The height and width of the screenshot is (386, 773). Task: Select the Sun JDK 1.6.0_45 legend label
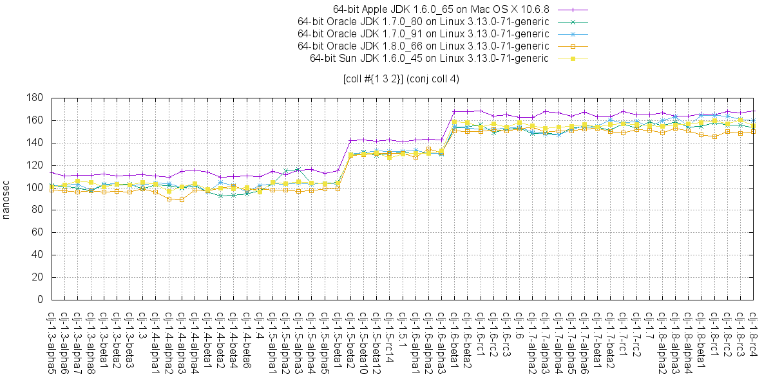pyautogui.click(x=429, y=58)
